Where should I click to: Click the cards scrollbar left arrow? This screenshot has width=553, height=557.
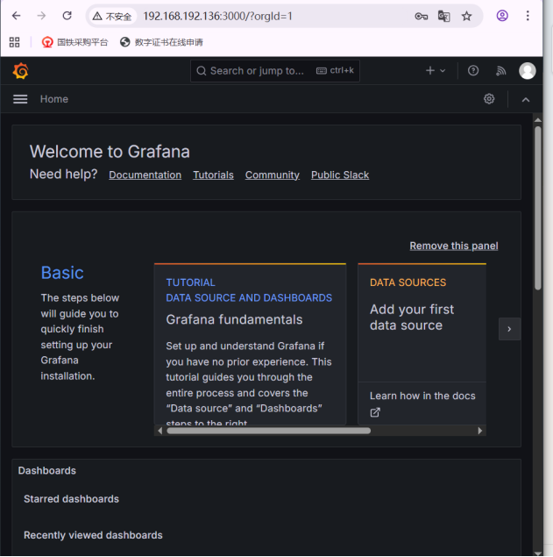[160, 431]
